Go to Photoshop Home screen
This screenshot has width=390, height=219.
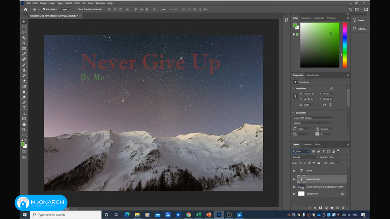[x=26, y=9]
